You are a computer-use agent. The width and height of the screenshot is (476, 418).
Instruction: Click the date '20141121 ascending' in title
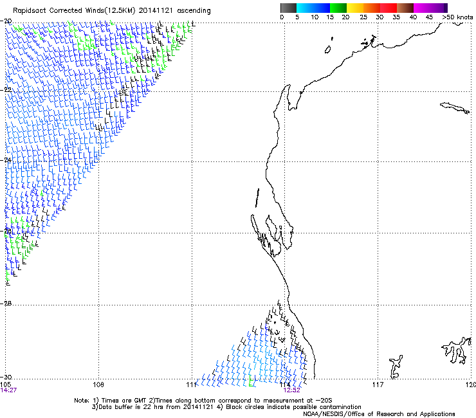pyautogui.click(x=174, y=11)
